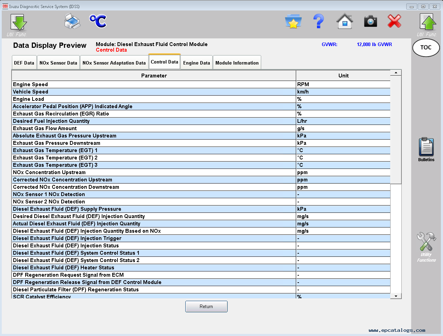
Task: Click the Return button
Action: [206, 306]
